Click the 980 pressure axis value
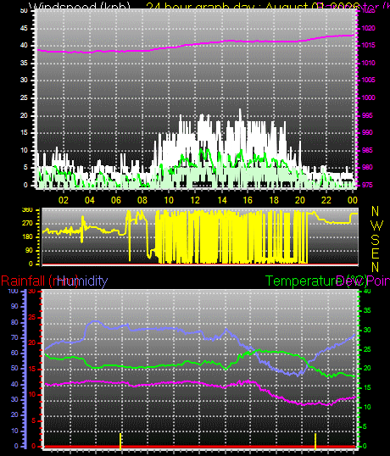 tap(367, 167)
